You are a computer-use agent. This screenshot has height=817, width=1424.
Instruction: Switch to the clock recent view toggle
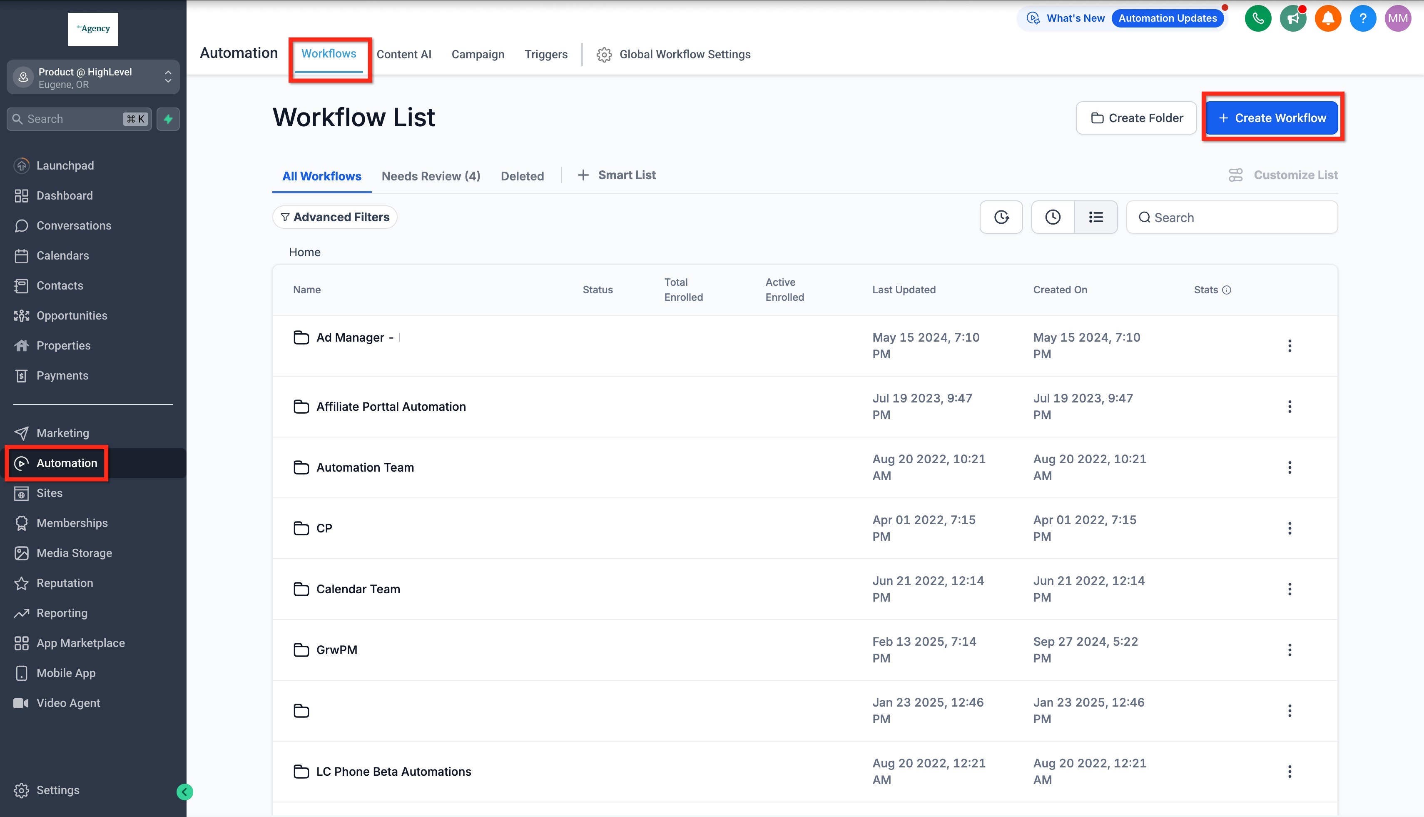pyautogui.click(x=1052, y=217)
